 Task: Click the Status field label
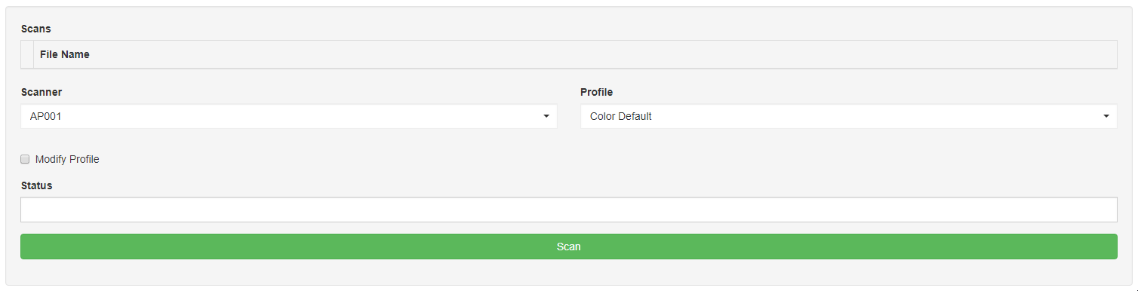(36, 185)
